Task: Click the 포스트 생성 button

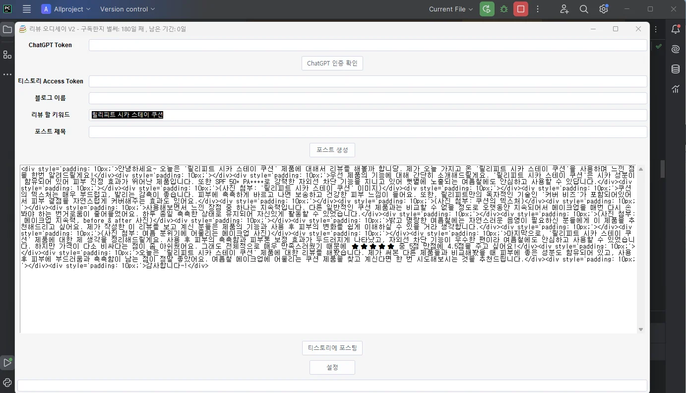Action: [x=332, y=150]
